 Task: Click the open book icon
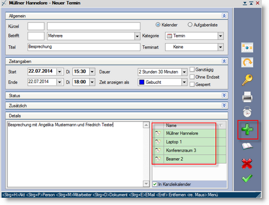(247, 146)
